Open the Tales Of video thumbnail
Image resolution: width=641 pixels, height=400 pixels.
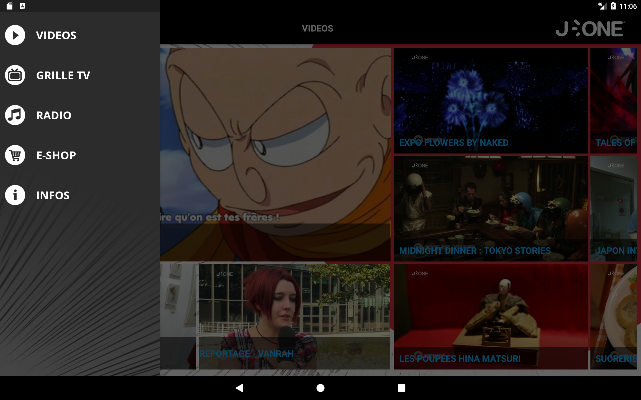[x=613, y=100]
